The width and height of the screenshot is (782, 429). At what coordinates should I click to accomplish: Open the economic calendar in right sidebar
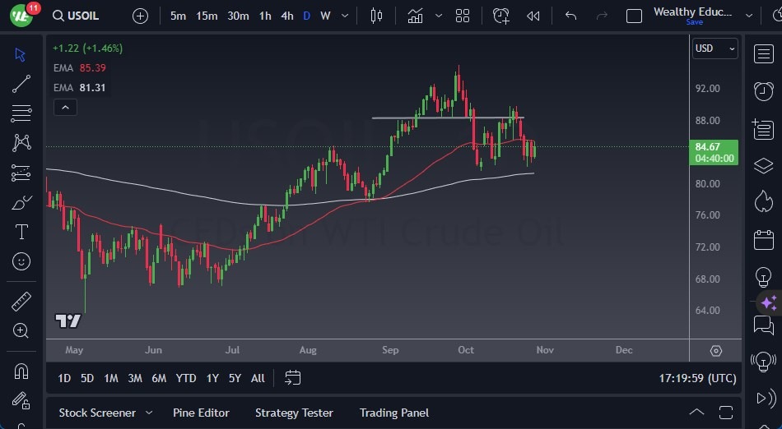point(763,240)
